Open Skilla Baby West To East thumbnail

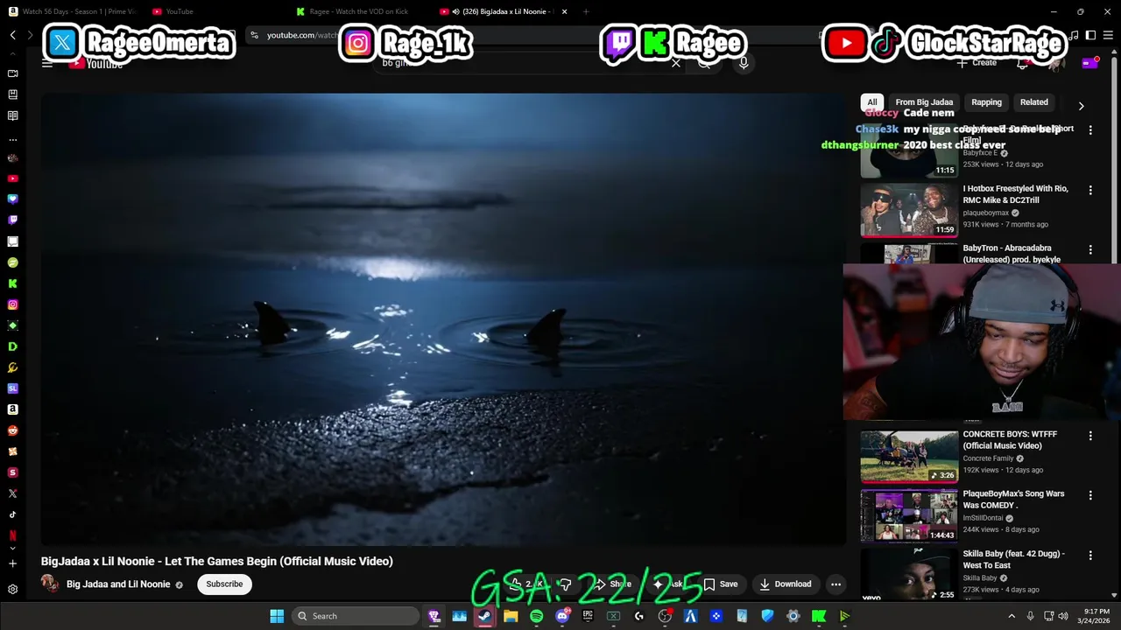pos(909,574)
